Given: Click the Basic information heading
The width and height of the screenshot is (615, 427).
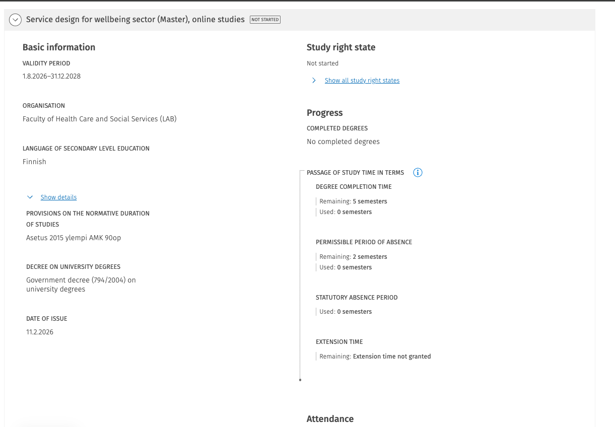Looking at the screenshot, I should 59,47.
